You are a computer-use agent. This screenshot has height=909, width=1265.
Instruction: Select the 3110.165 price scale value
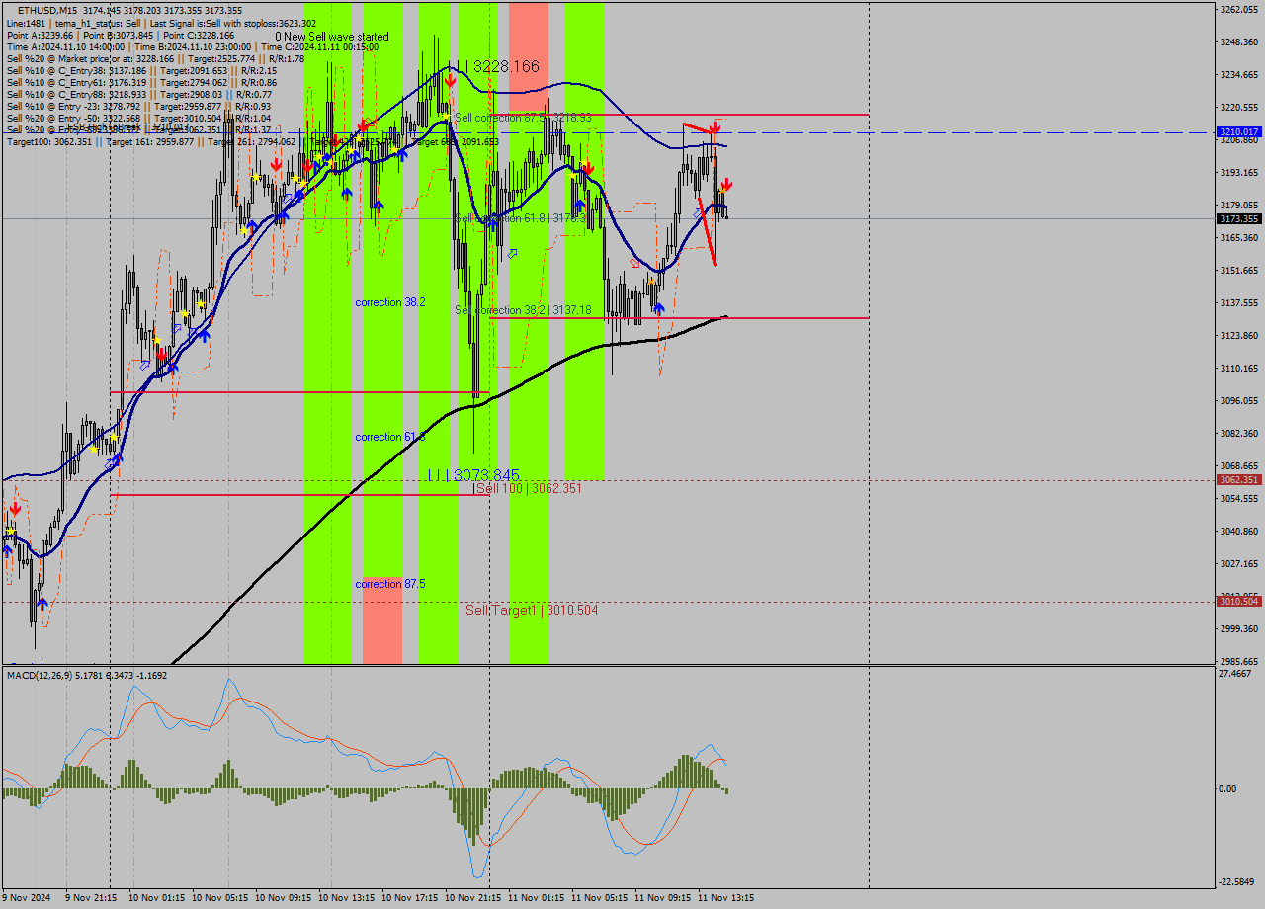click(x=1239, y=369)
